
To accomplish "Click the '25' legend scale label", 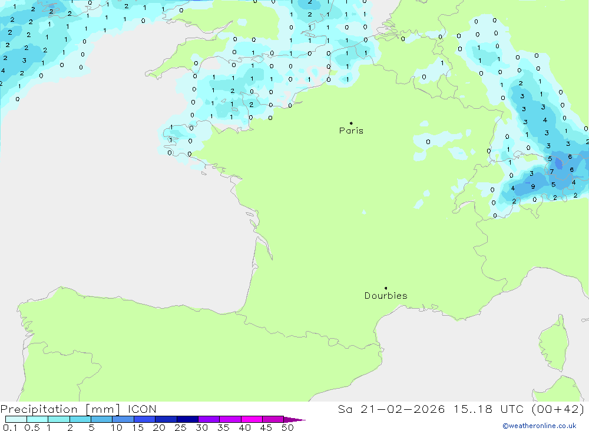I will coord(181,427).
